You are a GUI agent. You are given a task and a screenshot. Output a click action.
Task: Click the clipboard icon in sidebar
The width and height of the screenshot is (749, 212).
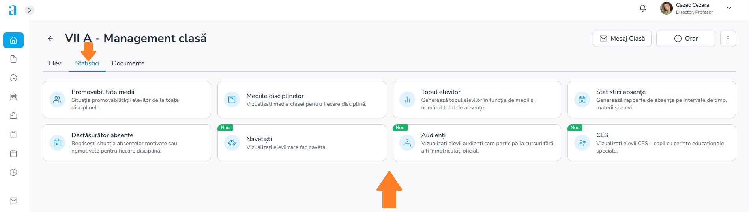(x=13, y=135)
